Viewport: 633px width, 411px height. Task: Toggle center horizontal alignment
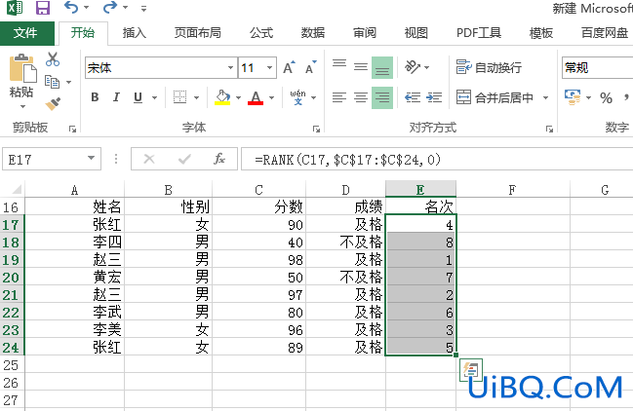click(361, 97)
